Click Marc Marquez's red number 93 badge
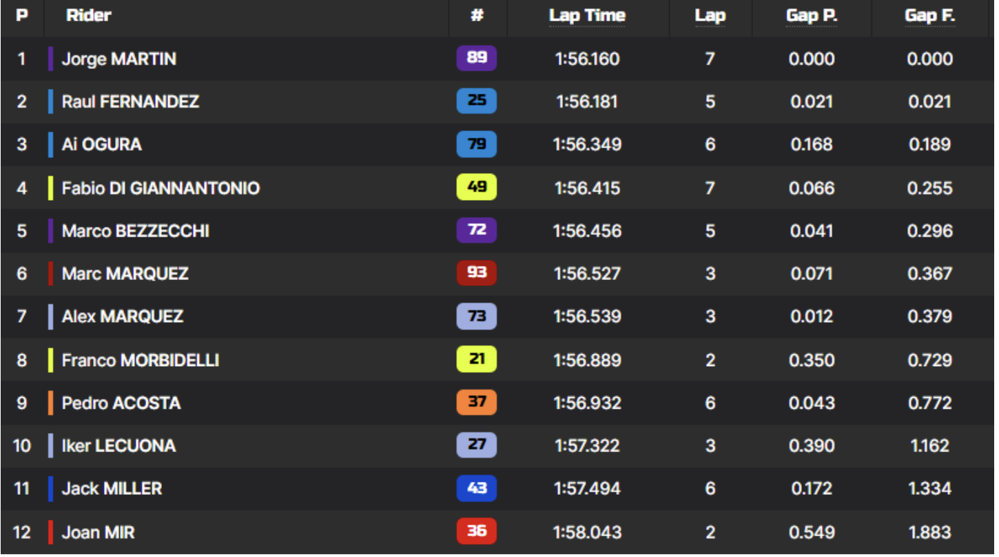 476,273
